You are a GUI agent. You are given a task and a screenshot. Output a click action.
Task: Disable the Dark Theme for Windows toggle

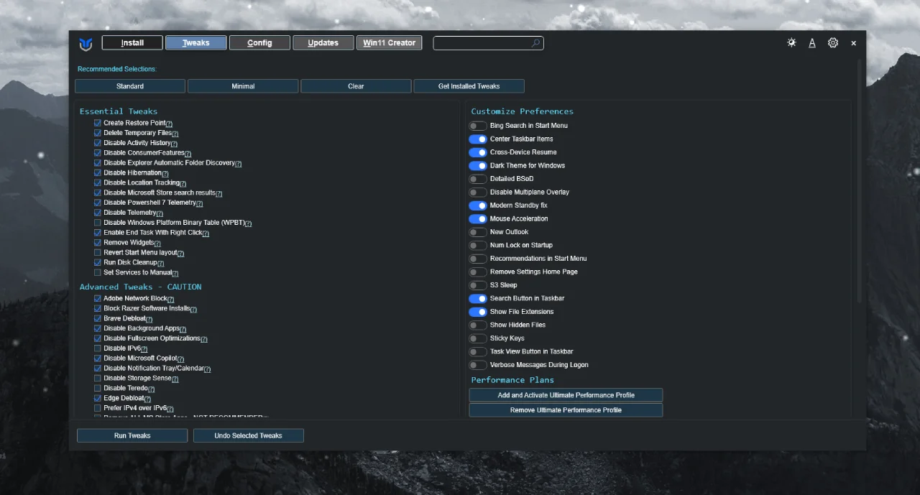coord(478,165)
